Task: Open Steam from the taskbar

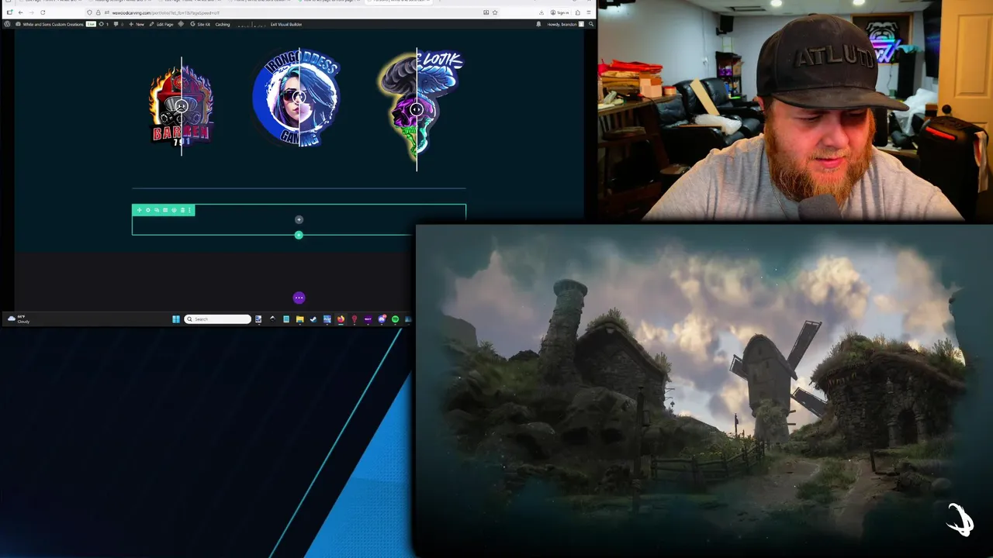Action: click(x=313, y=319)
